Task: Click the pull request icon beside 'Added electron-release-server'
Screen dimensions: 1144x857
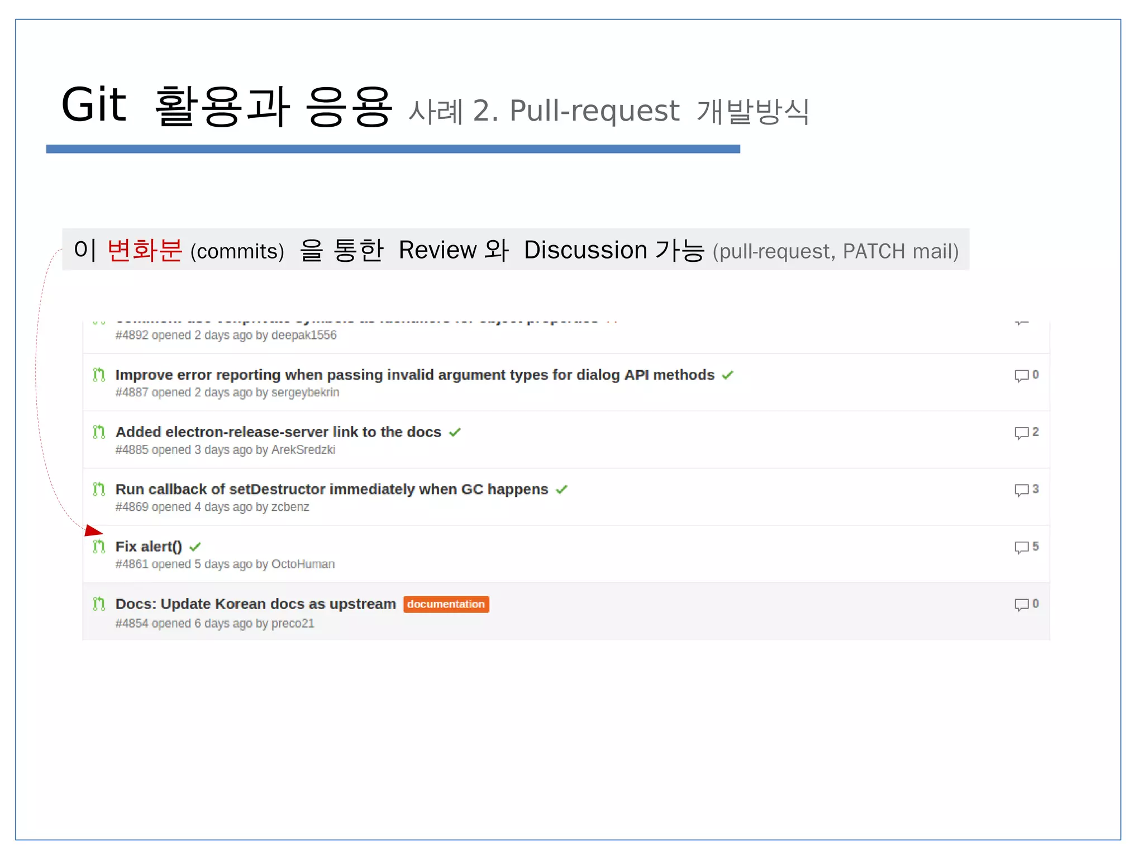Action: [x=99, y=432]
